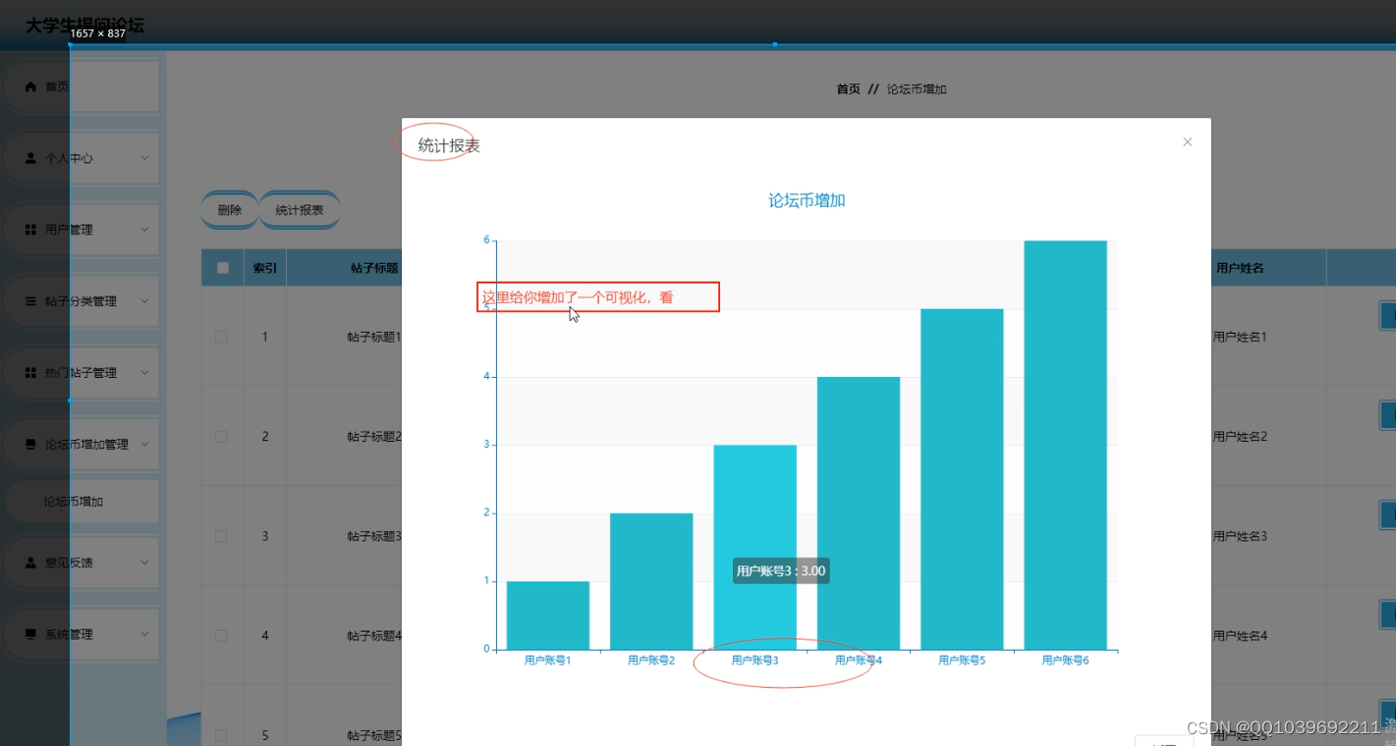The image size is (1396, 746).
Task: Click the home icon beside 首页
Action: (30, 86)
